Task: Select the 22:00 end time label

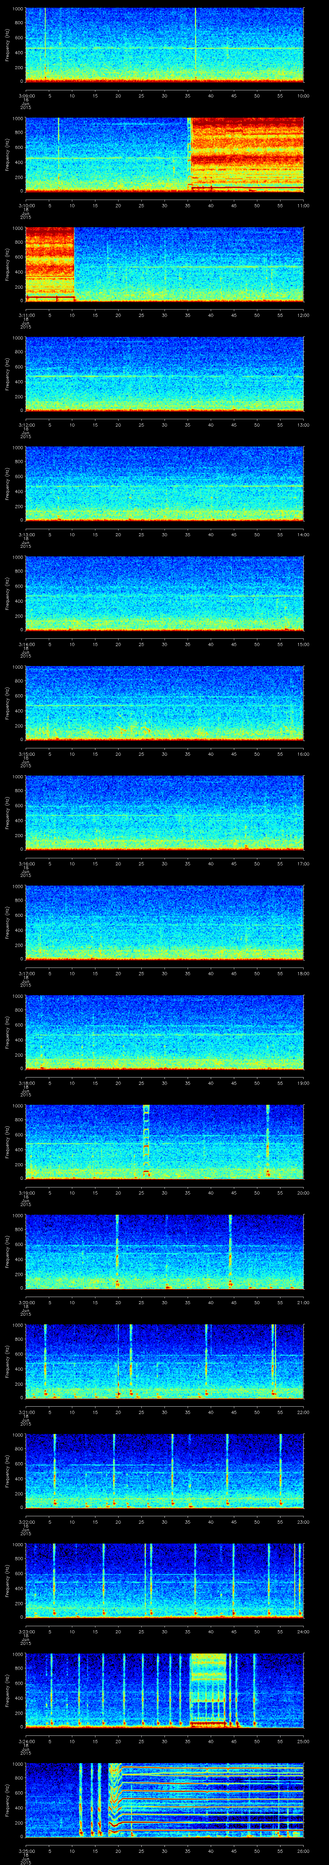Action: click(303, 1412)
